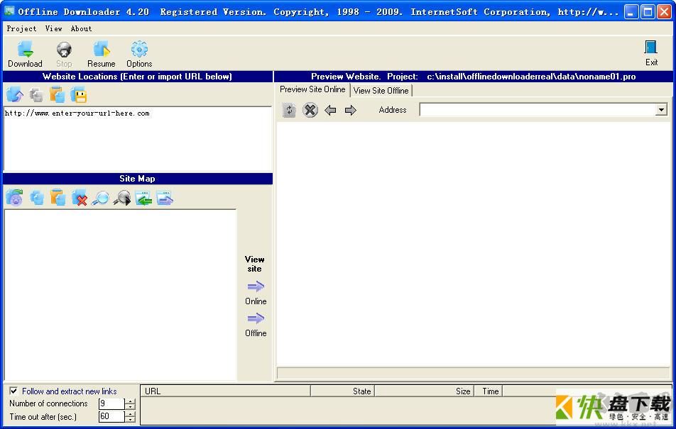Click the Online view site arrow button

point(255,286)
